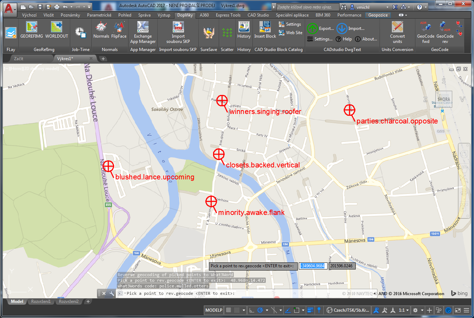Open the undo history dropdown arrow

point(71,7)
